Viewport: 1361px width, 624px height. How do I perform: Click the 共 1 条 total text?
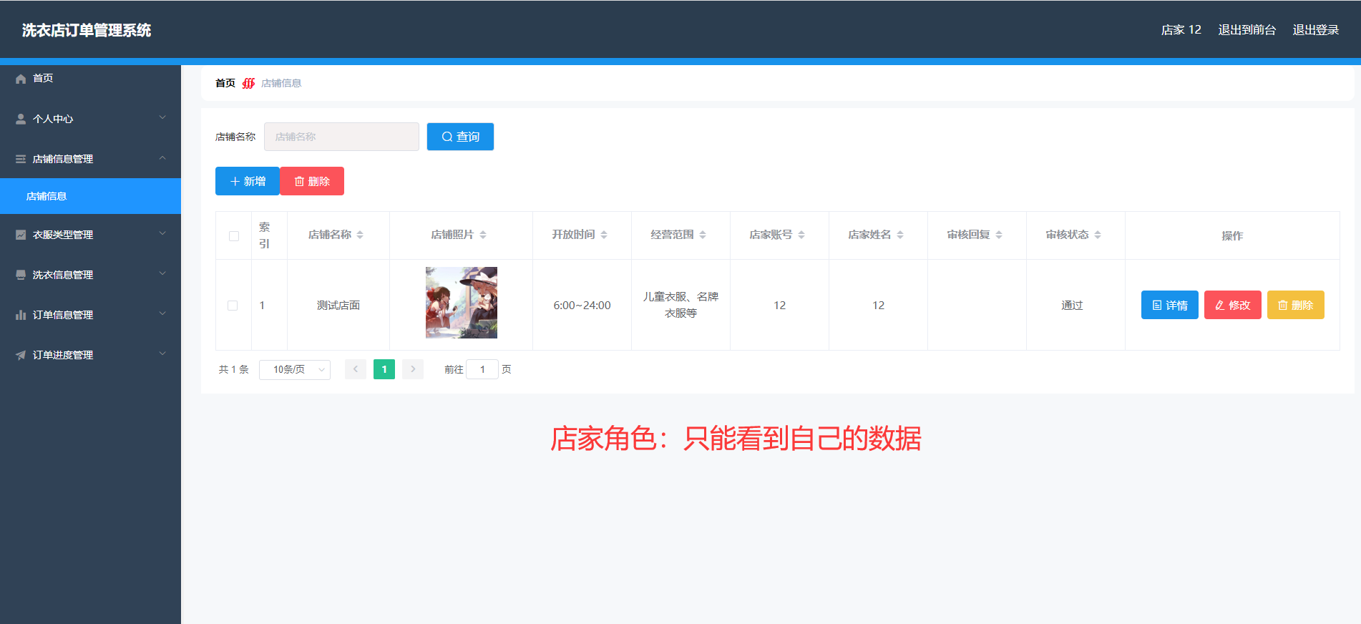click(x=233, y=369)
